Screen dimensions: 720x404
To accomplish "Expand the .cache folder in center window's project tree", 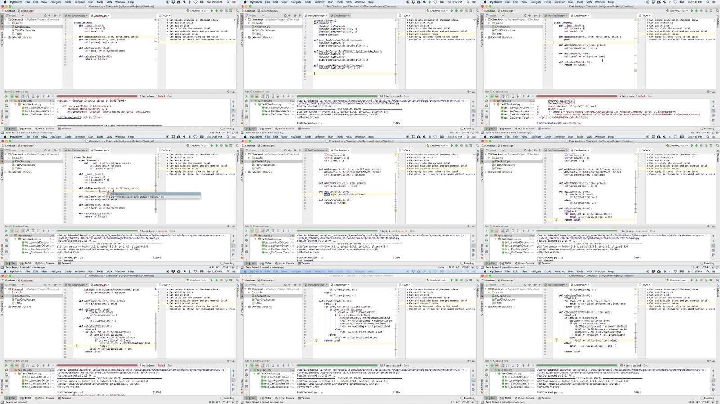I will 249,158.
